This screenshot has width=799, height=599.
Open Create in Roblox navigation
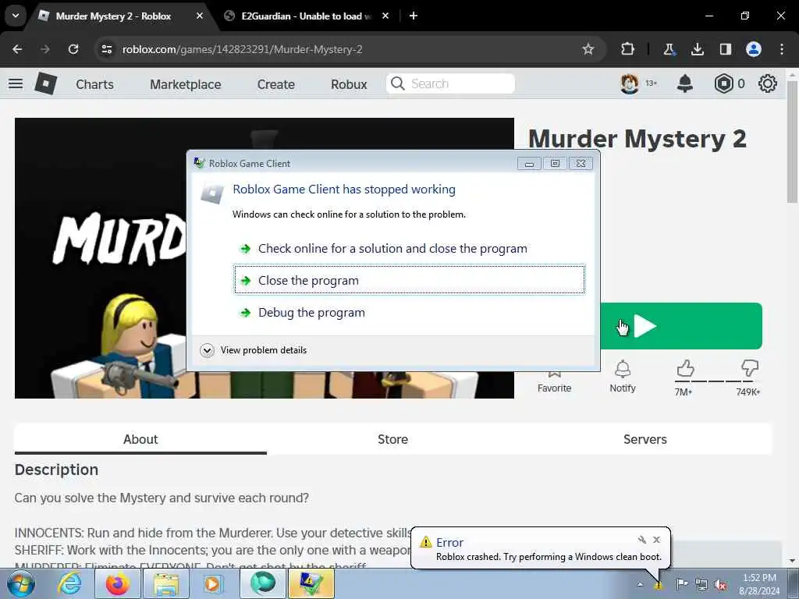pyautogui.click(x=275, y=84)
